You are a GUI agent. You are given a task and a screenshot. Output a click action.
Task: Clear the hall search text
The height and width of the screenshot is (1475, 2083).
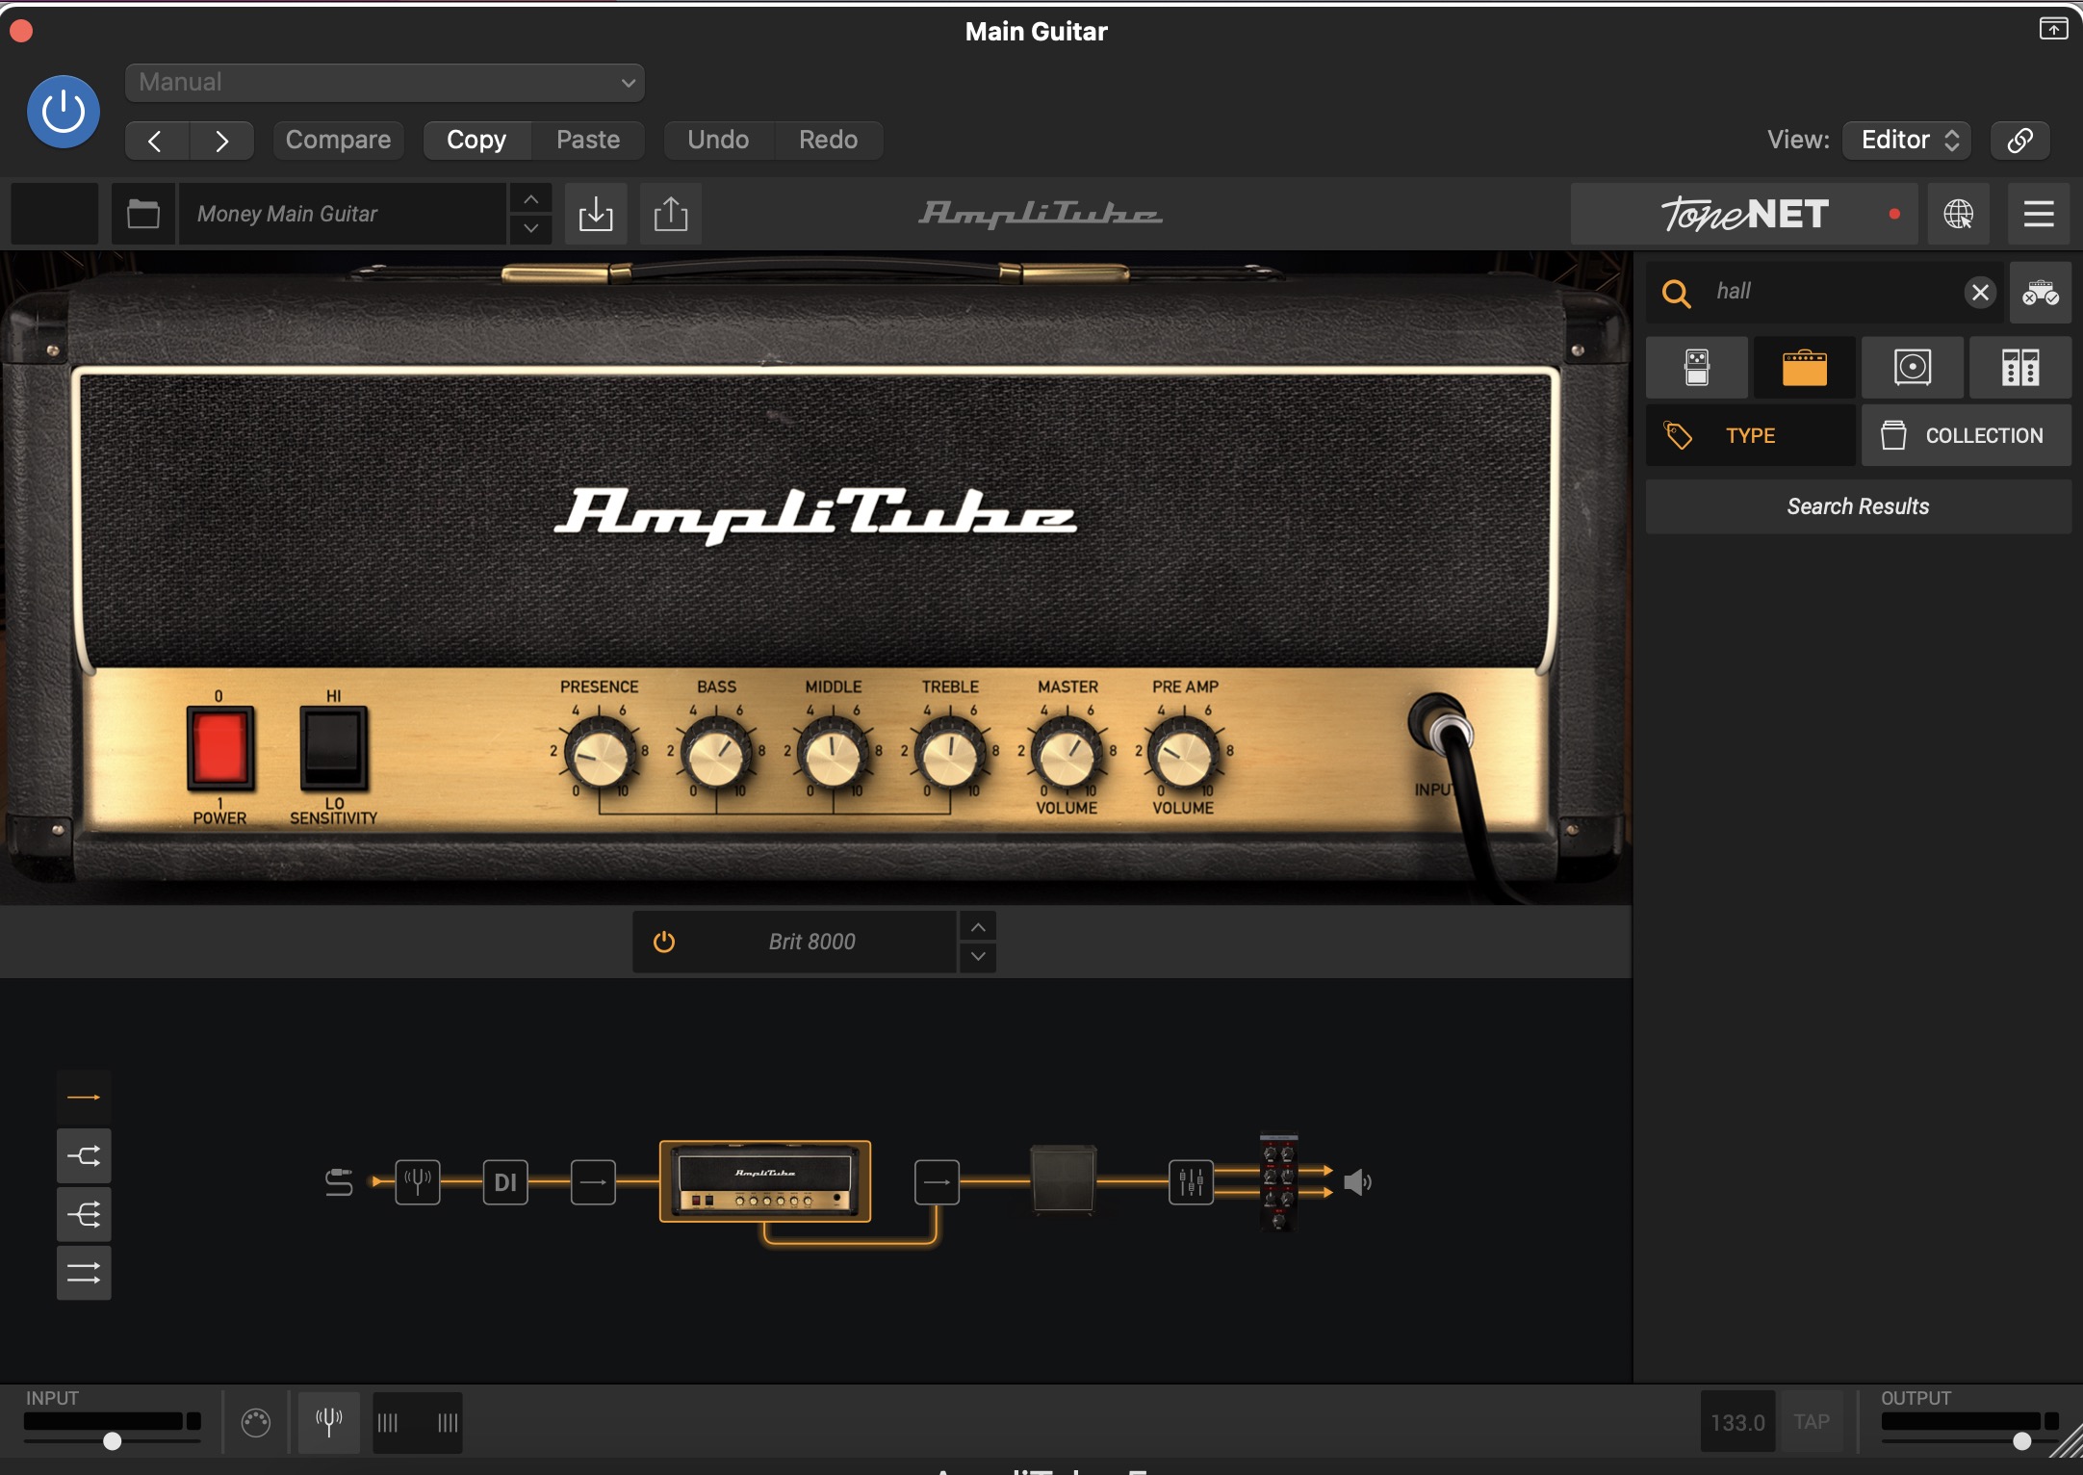click(1980, 293)
